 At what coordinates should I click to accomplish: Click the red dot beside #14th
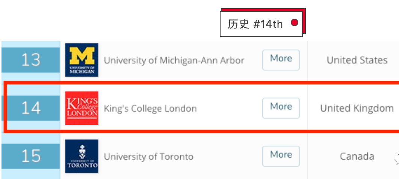(295, 23)
